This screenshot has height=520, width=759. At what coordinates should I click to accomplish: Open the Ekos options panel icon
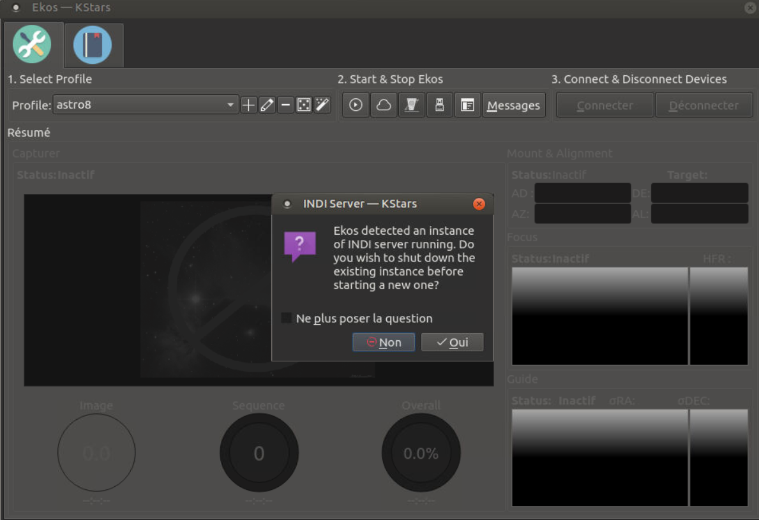(467, 105)
